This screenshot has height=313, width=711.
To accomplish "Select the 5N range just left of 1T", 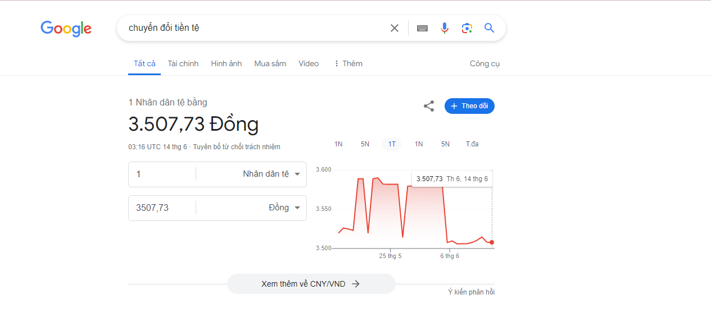I will 365,144.
